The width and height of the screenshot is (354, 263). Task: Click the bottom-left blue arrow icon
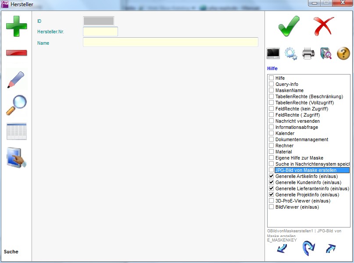tap(282, 249)
